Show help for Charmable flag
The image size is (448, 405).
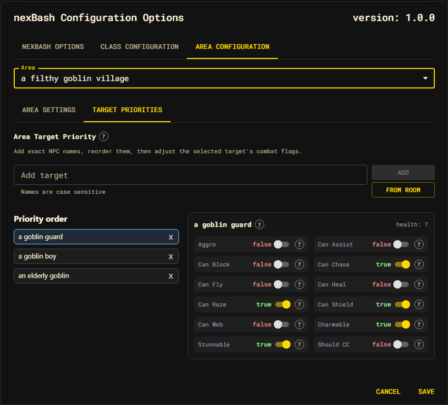[x=419, y=324]
